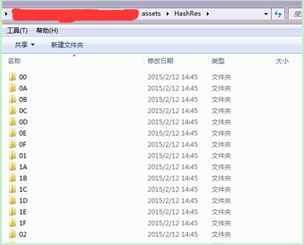Select the folder name 01
The height and width of the screenshot is (245, 304).
pyautogui.click(x=23, y=156)
